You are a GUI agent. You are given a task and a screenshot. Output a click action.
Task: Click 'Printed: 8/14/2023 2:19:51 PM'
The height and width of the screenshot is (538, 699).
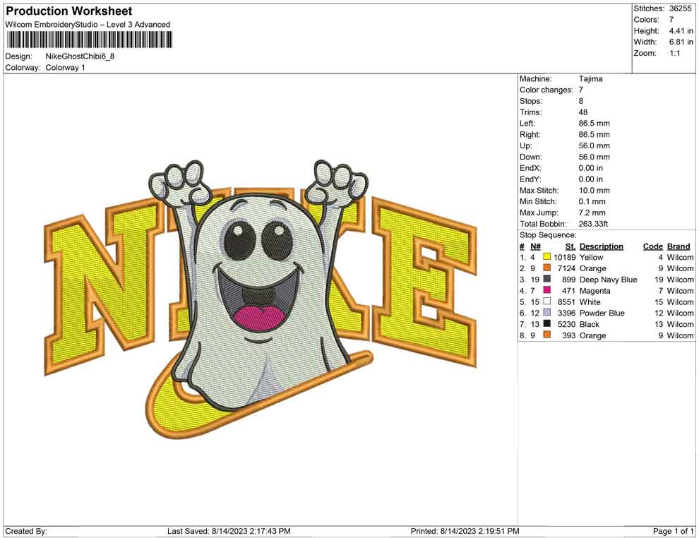tap(465, 531)
